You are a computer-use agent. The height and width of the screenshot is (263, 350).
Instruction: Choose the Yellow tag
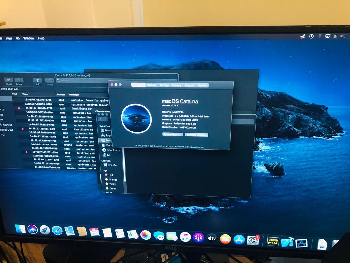[111, 184]
